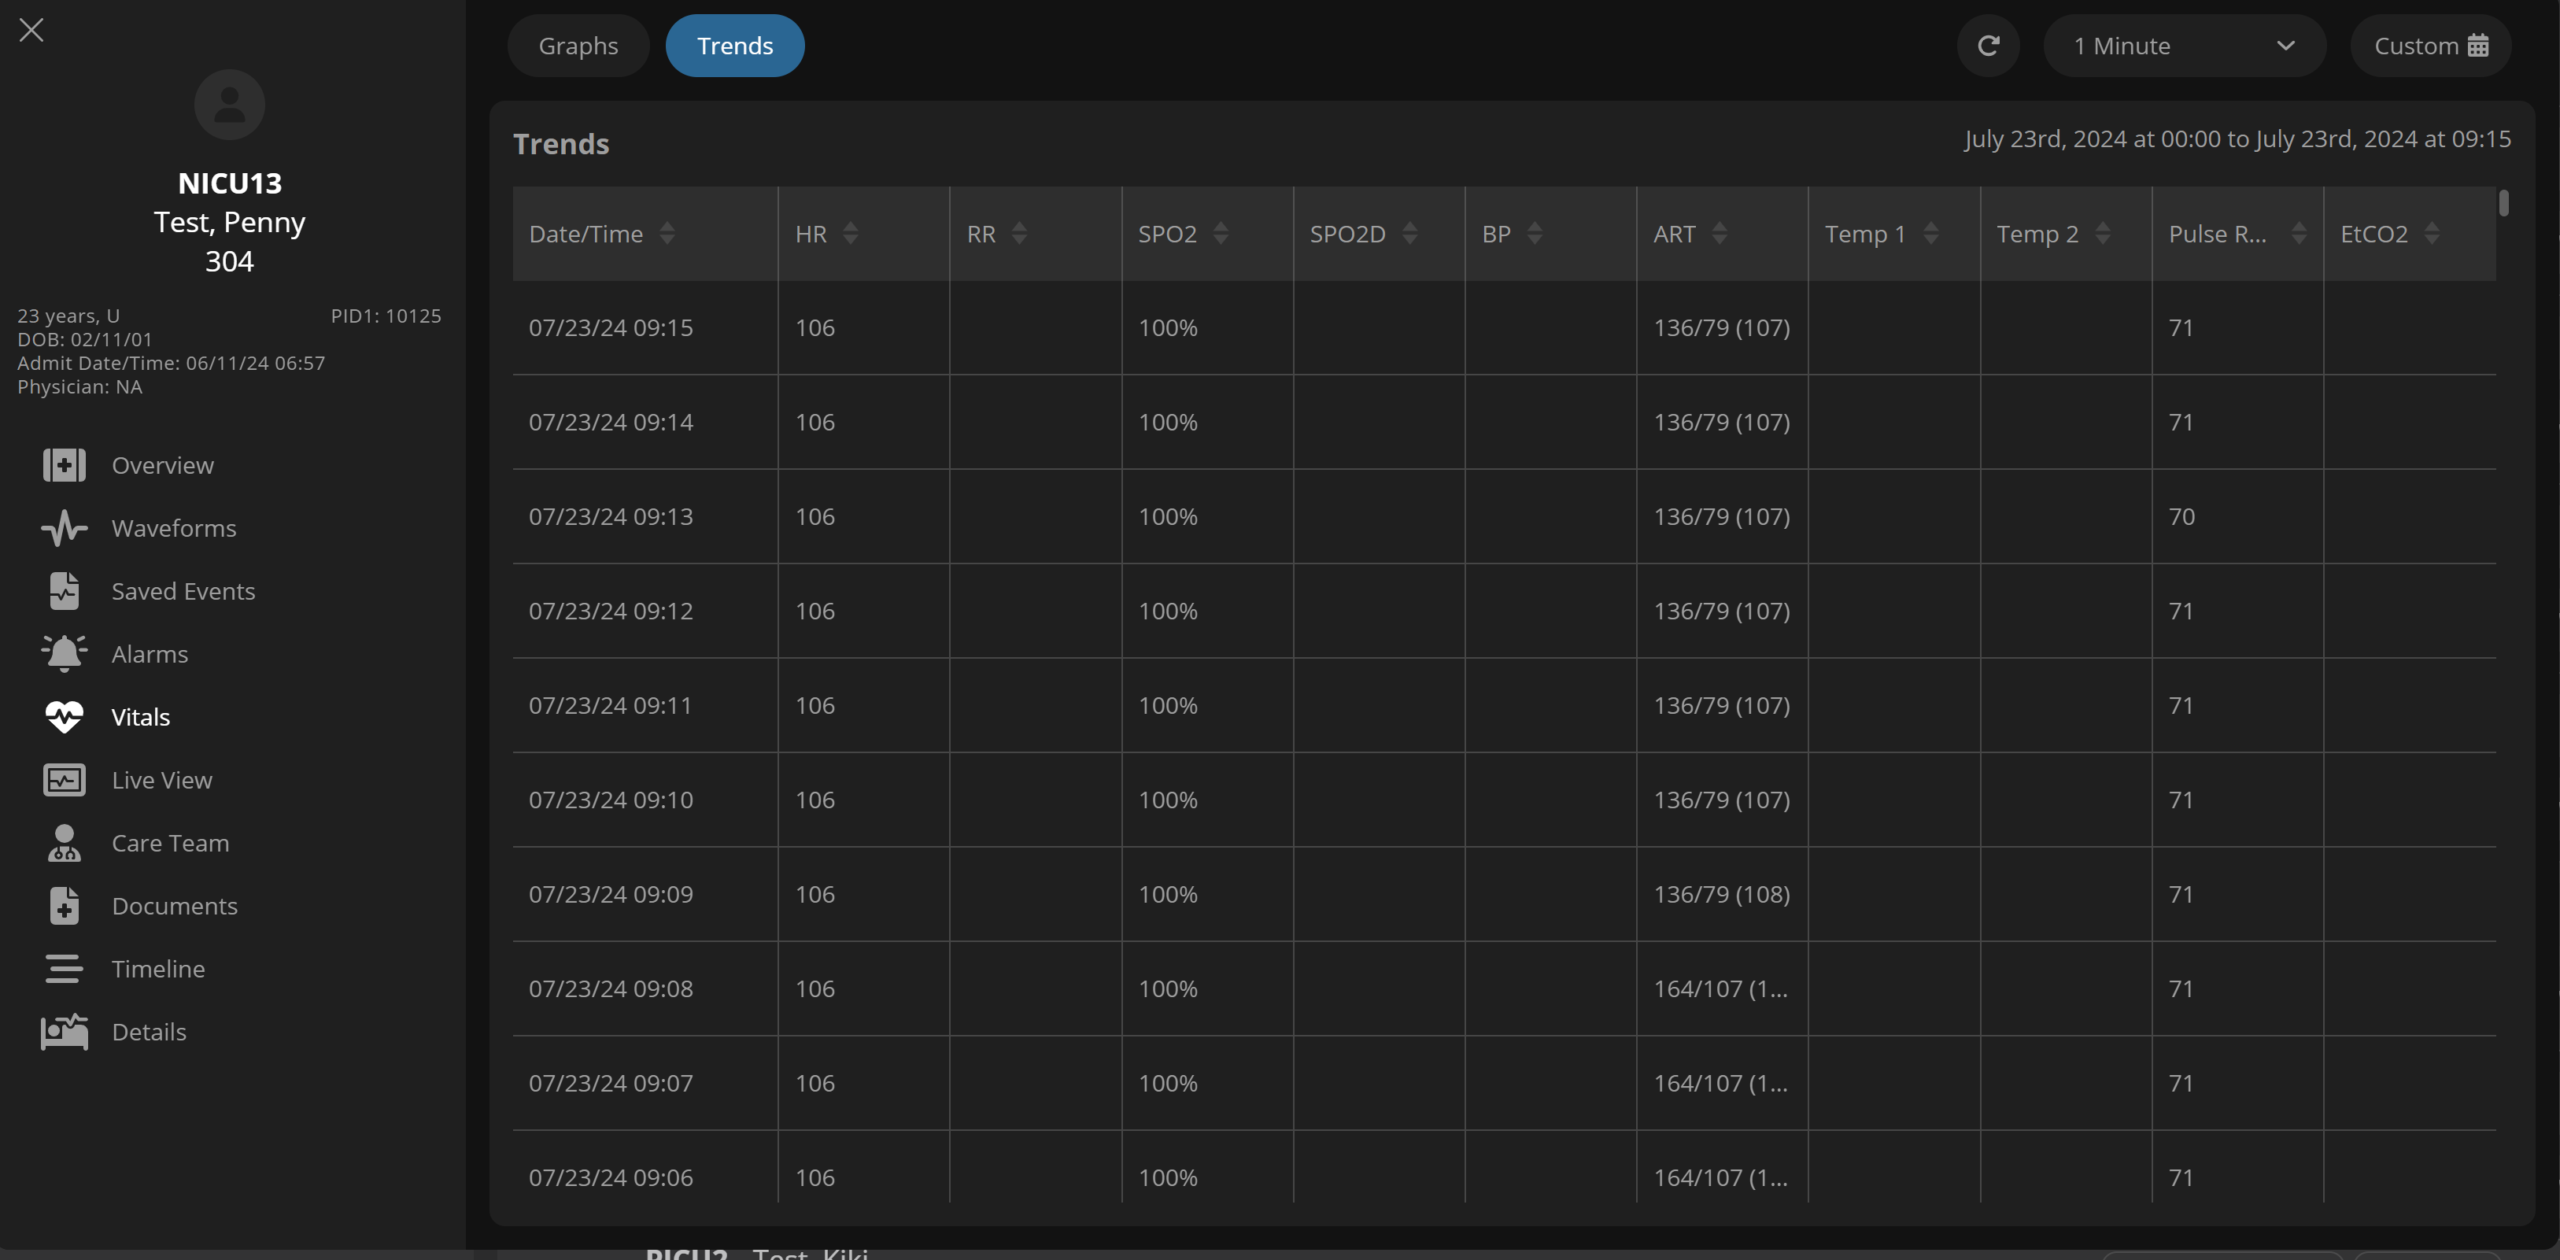Image resolution: width=2560 pixels, height=1260 pixels.
Task: Close the patient panel with X icon
Action: click(x=31, y=30)
